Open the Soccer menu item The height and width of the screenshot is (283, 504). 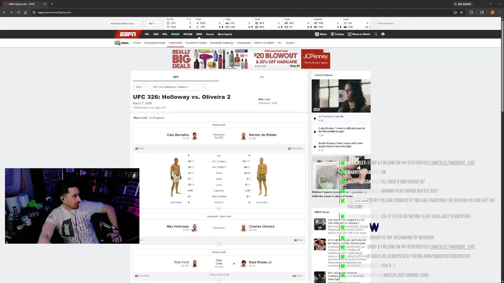coord(210,34)
